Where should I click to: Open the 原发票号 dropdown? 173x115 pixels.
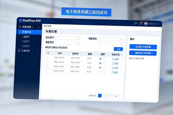[x=68, y=38]
